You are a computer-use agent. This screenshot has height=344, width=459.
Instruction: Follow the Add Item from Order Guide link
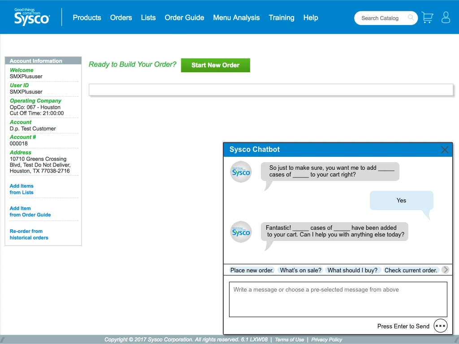click(30, 211)
